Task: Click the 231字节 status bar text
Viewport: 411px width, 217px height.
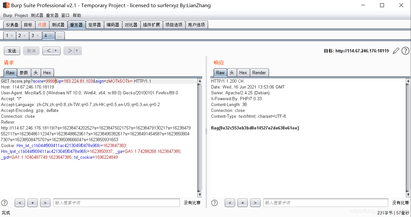Action: point(386,213)
